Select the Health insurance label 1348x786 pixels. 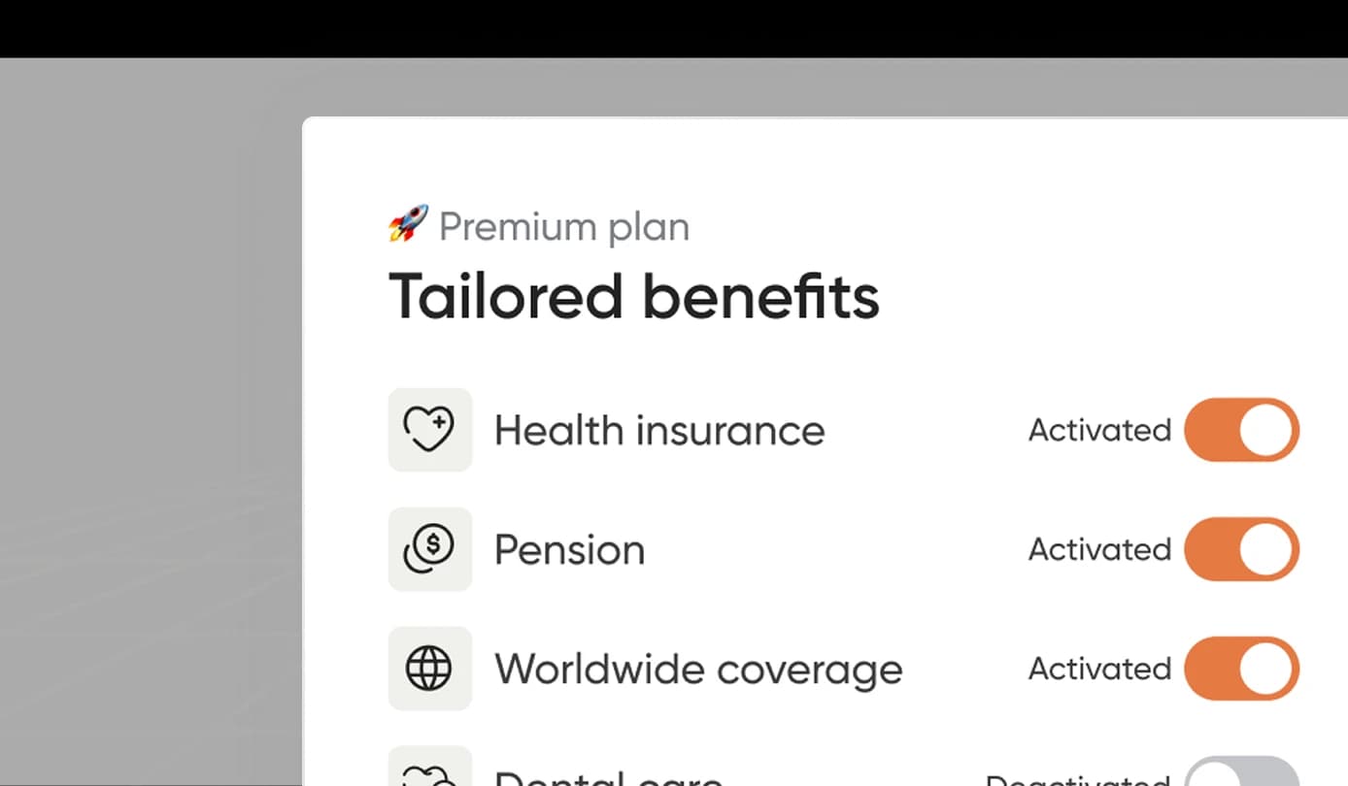pyautogui.click(x=659, y=430)
